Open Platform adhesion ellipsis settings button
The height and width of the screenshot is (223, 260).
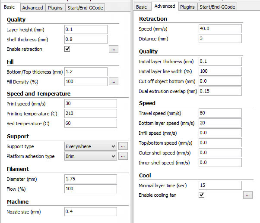[x=123, y=156]
